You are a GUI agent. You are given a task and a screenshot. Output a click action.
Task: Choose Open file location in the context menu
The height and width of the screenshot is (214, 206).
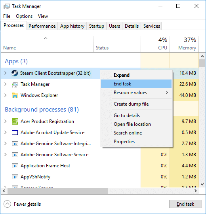click(x=136, y=124)
